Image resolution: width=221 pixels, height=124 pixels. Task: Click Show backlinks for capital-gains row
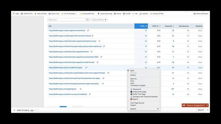[x=200, y=89]
